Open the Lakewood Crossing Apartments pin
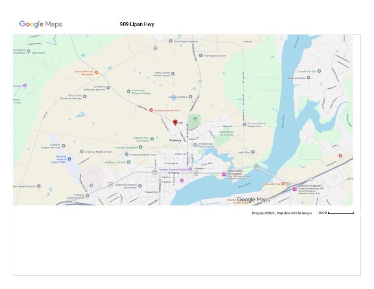 [140, 186]
